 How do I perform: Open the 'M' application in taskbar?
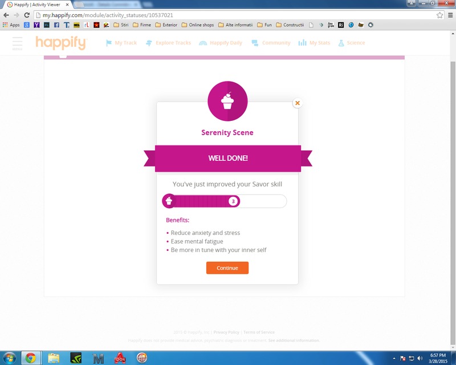pyautogui.click(x=98, y=359)
